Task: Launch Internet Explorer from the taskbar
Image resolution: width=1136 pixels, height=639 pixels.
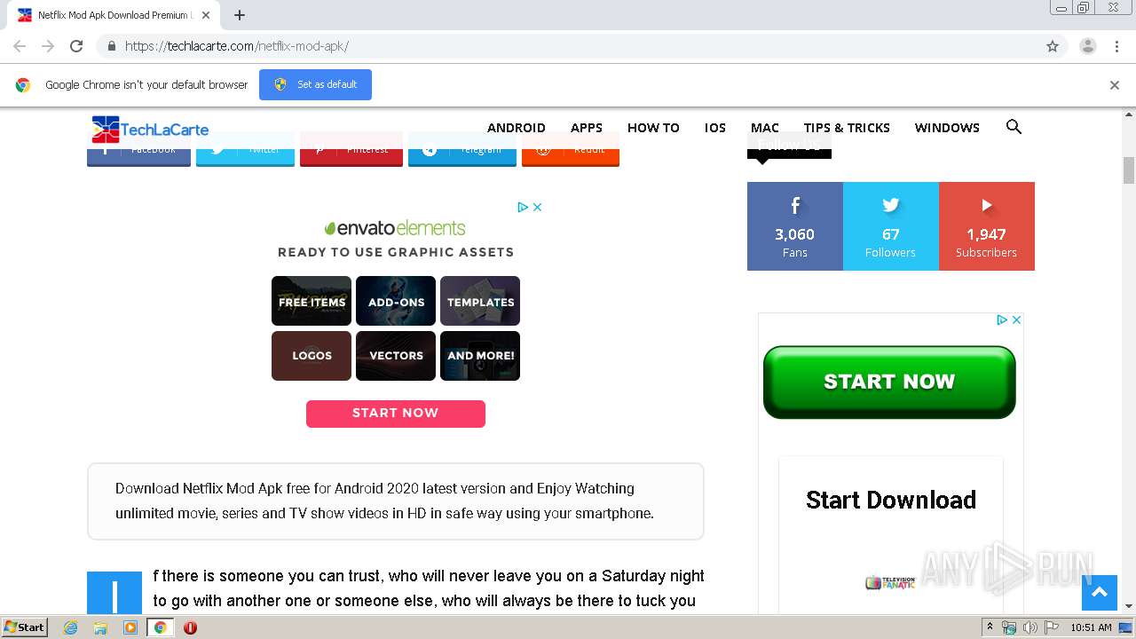Action: click(71, 627)
